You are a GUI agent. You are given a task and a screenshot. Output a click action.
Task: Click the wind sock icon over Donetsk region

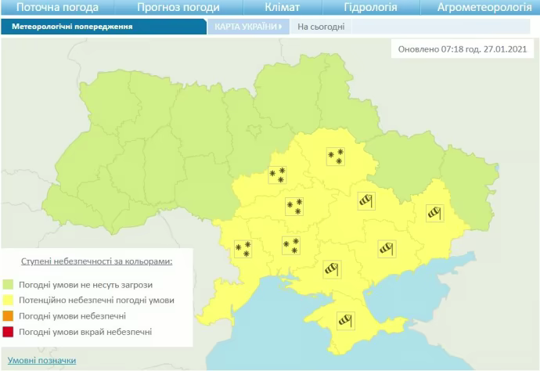(435, 212)
